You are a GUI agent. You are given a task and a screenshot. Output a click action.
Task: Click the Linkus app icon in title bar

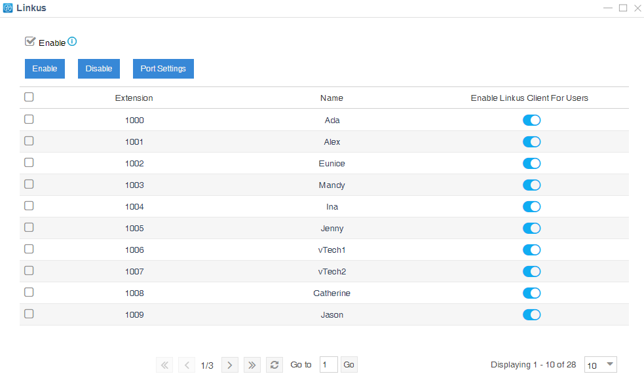click(8, 9)
